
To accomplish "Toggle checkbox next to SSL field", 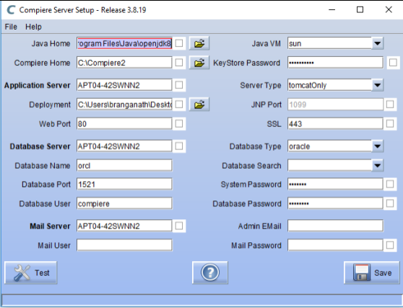I will pyautogui.click(x=390, y=124).
